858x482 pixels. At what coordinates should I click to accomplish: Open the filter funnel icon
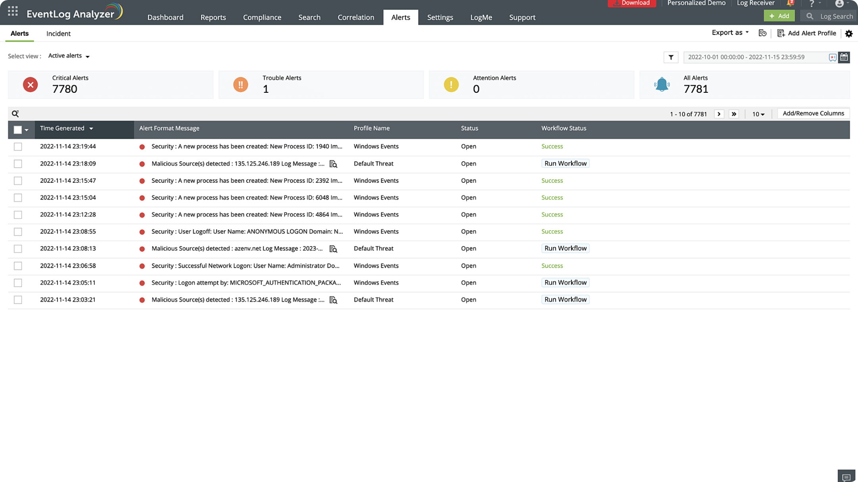point(671,57)
